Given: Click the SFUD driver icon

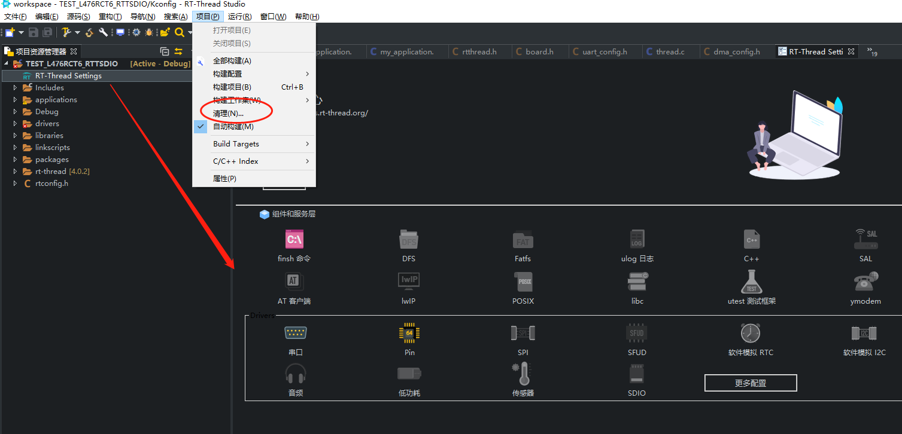Looking at the screenshot, I should (636, 332).
